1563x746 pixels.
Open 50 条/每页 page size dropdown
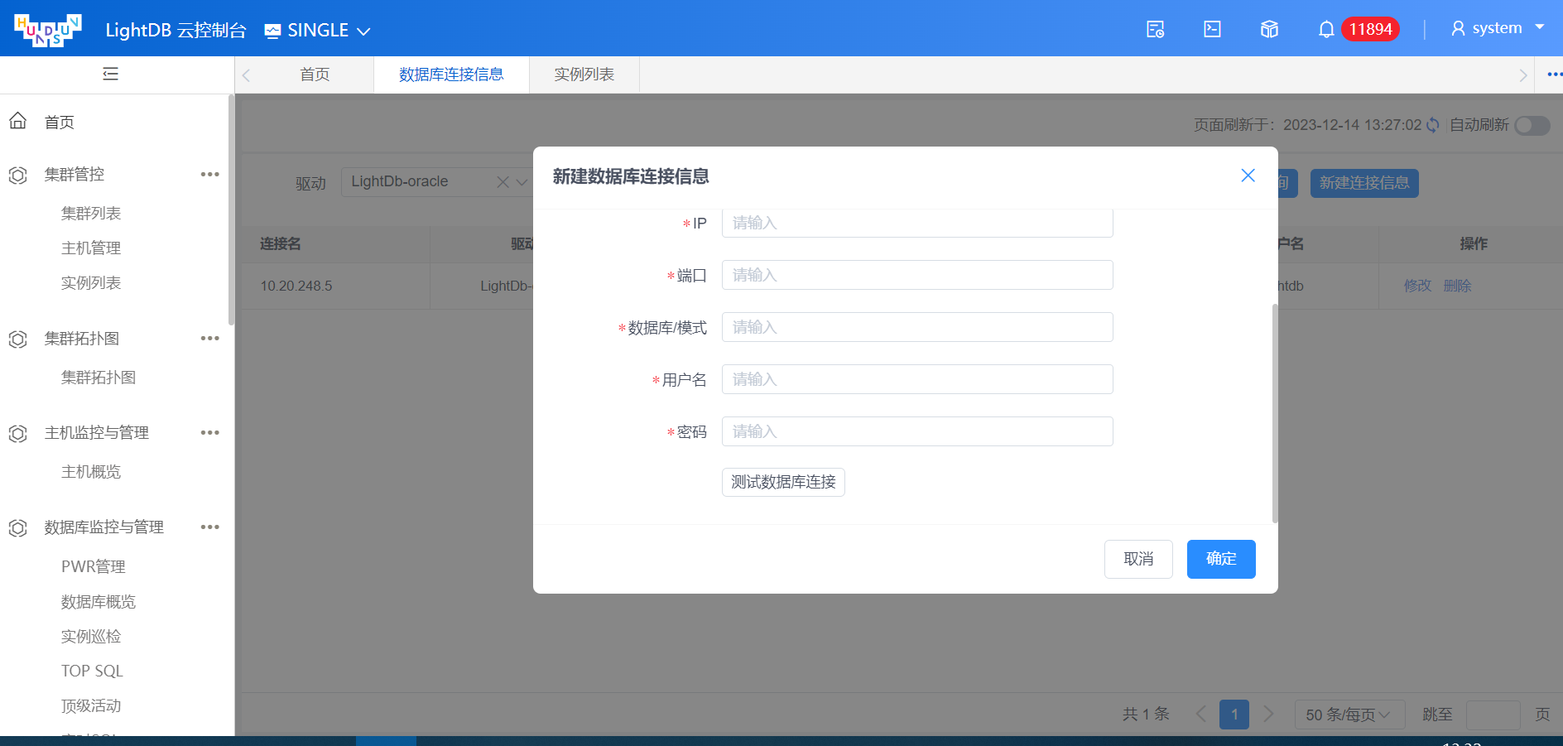[1349, 715]
